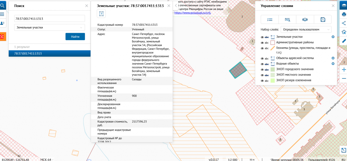
Task: Zoom in on the map with plus button
Action: pos(344,70)
